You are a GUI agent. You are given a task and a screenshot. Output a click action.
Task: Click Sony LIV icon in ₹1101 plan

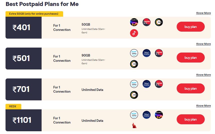click(159, 115)
